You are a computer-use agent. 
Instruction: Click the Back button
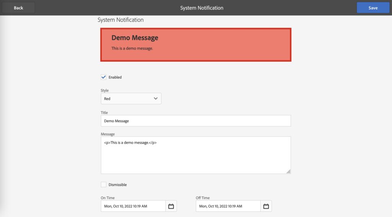click(18, 8)
